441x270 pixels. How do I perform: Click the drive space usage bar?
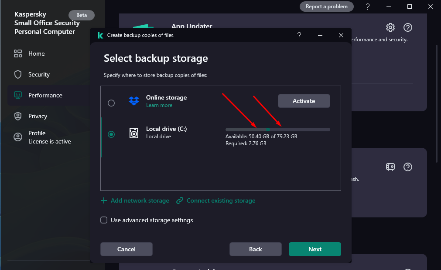277,130
